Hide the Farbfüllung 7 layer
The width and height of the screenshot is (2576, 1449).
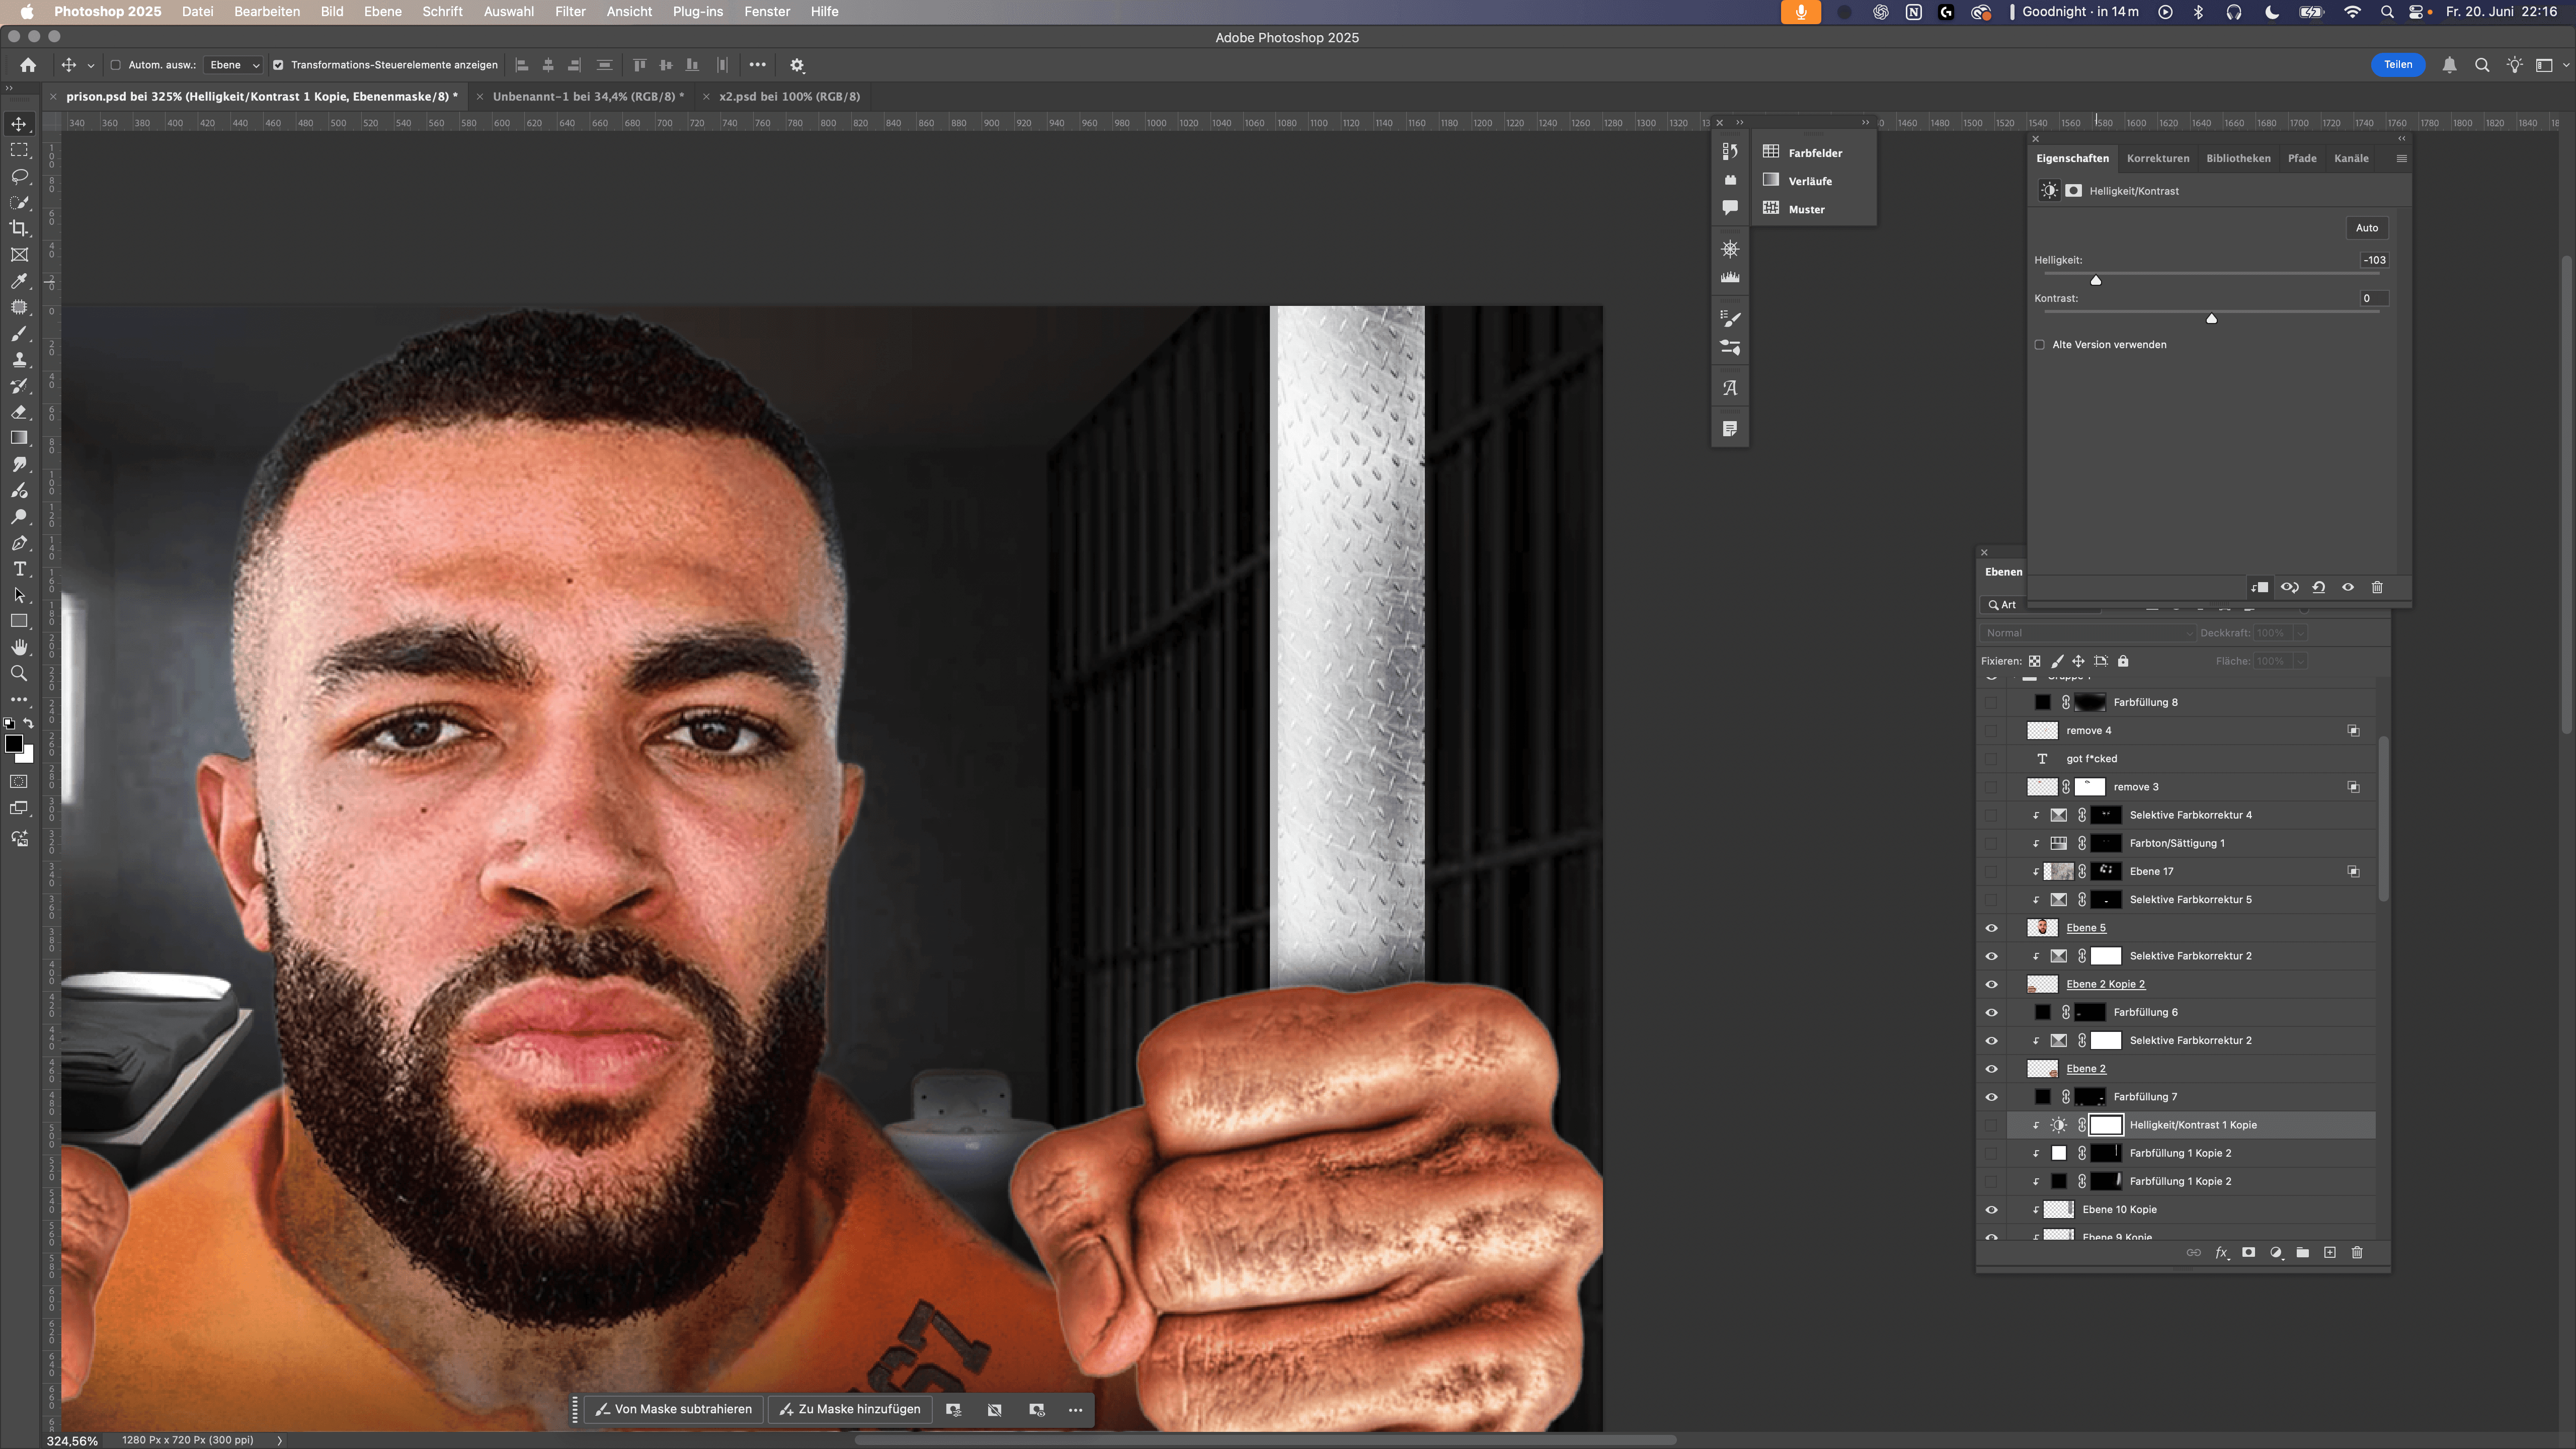coord(1992,1097)
